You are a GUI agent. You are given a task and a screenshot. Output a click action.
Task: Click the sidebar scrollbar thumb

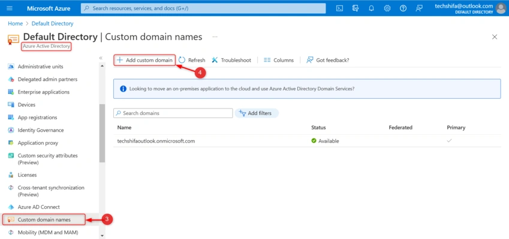click(x=103, y=133)
